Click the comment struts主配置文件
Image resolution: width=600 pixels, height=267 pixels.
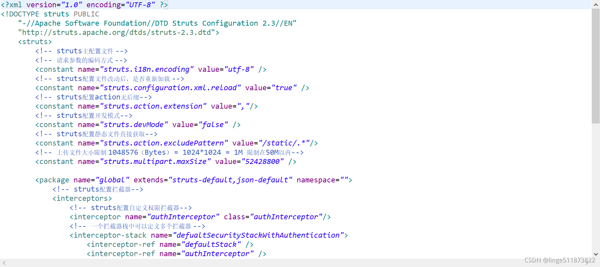pyautogui.click(x=81, y=51)
